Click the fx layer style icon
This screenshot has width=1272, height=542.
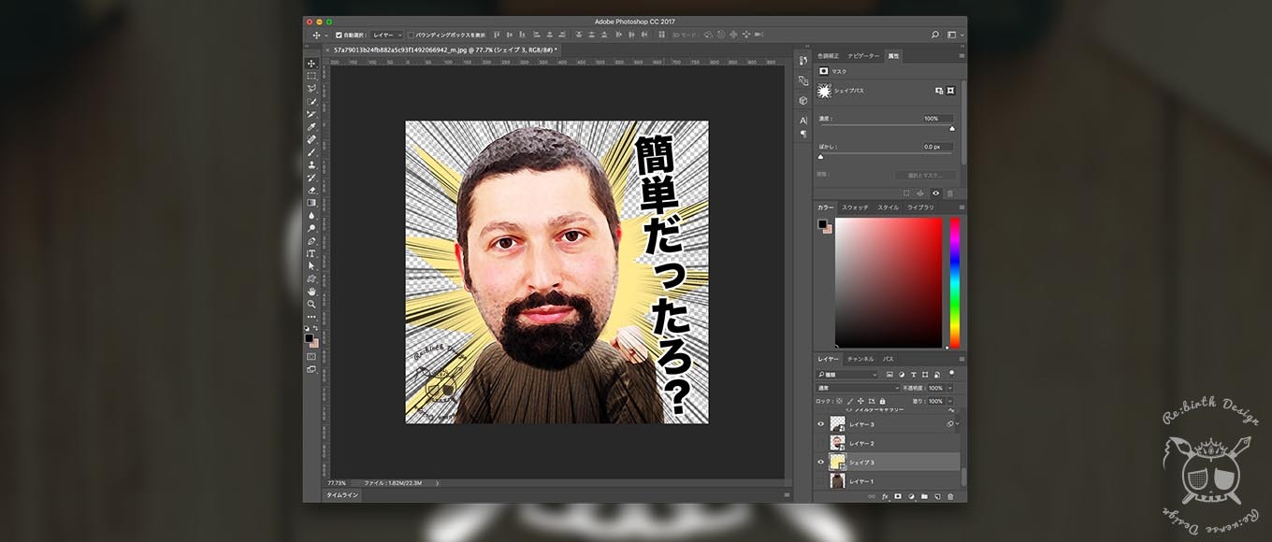point(885,496)
